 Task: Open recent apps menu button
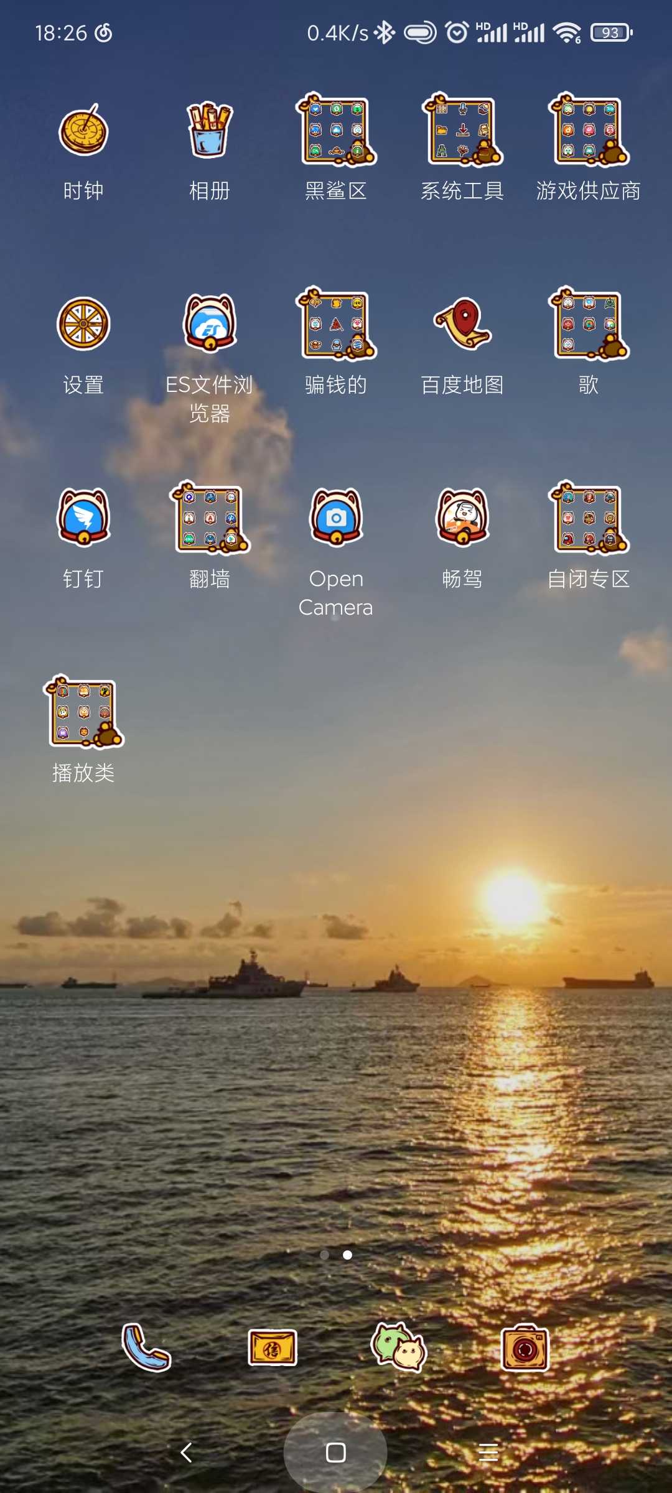coord(488,1453)
